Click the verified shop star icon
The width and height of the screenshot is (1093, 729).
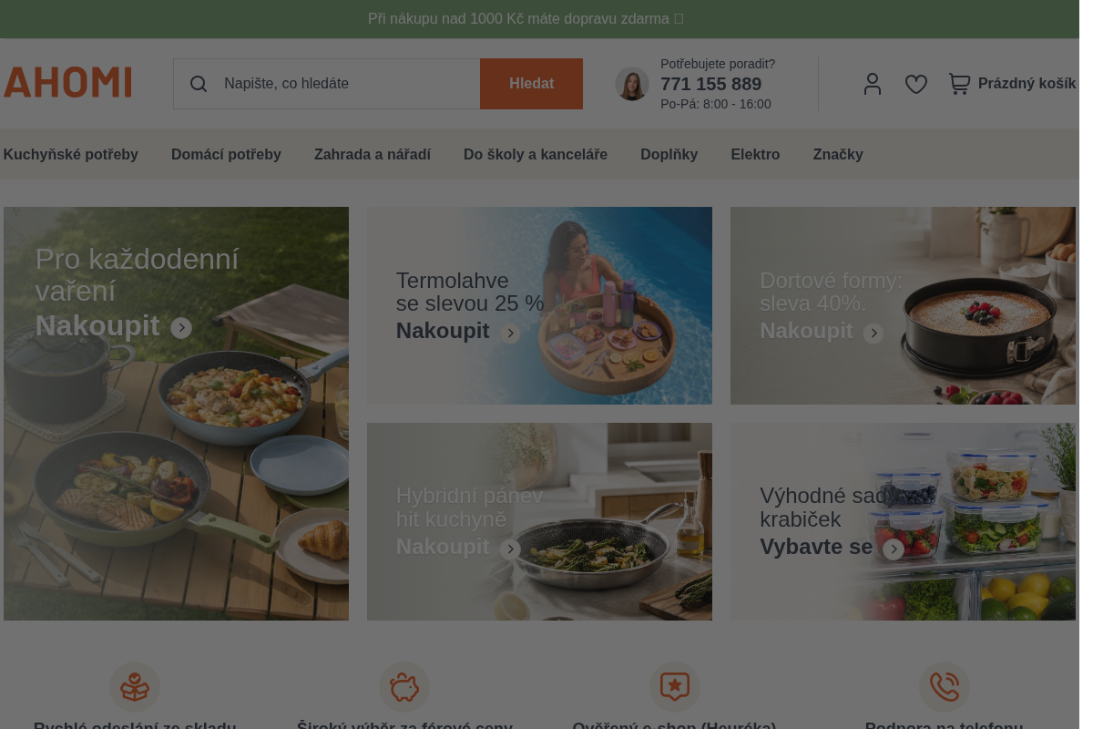[x=675, y=687]
